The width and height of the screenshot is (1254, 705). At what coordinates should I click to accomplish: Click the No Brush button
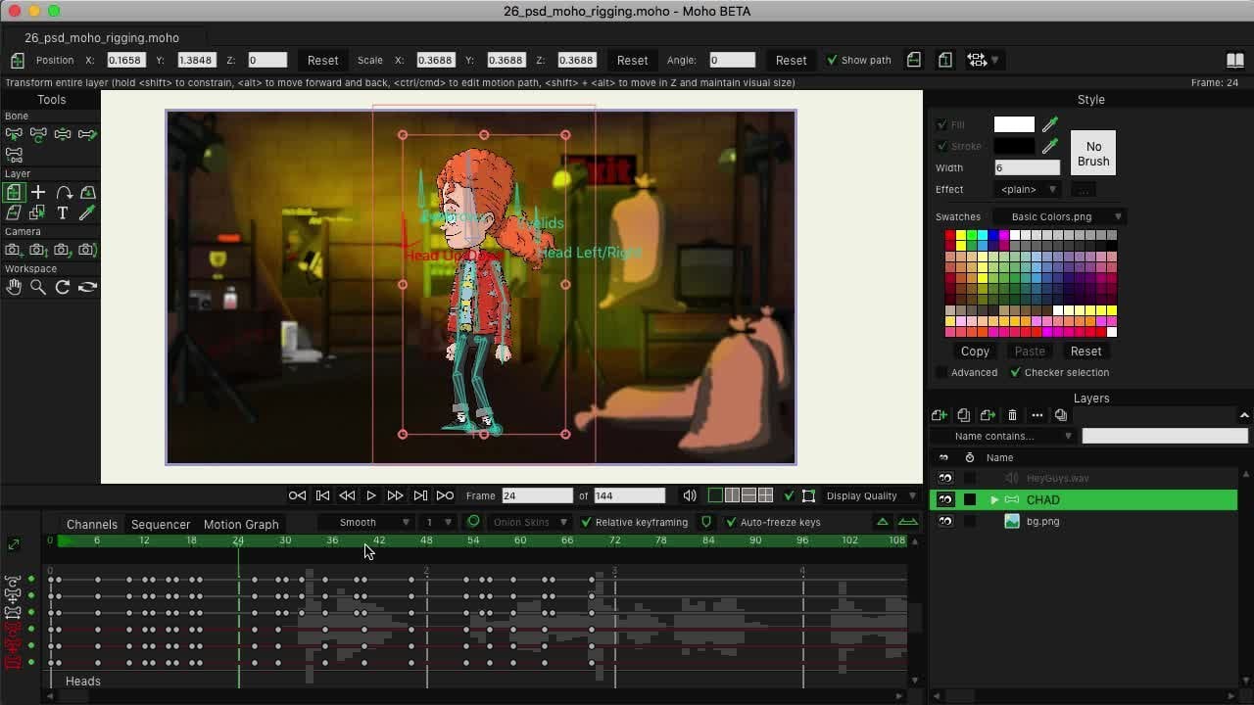click(x=1092, y=154)
